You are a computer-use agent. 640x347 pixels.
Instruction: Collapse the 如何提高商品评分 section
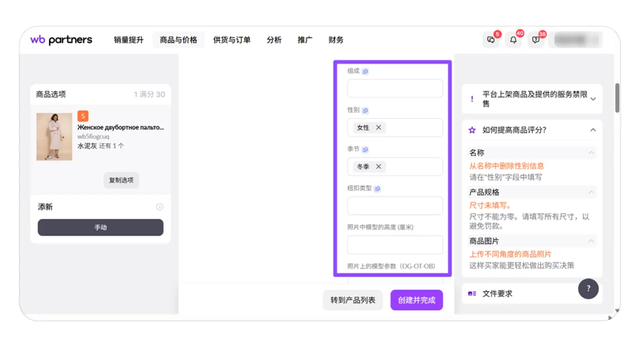pos(593,130)
